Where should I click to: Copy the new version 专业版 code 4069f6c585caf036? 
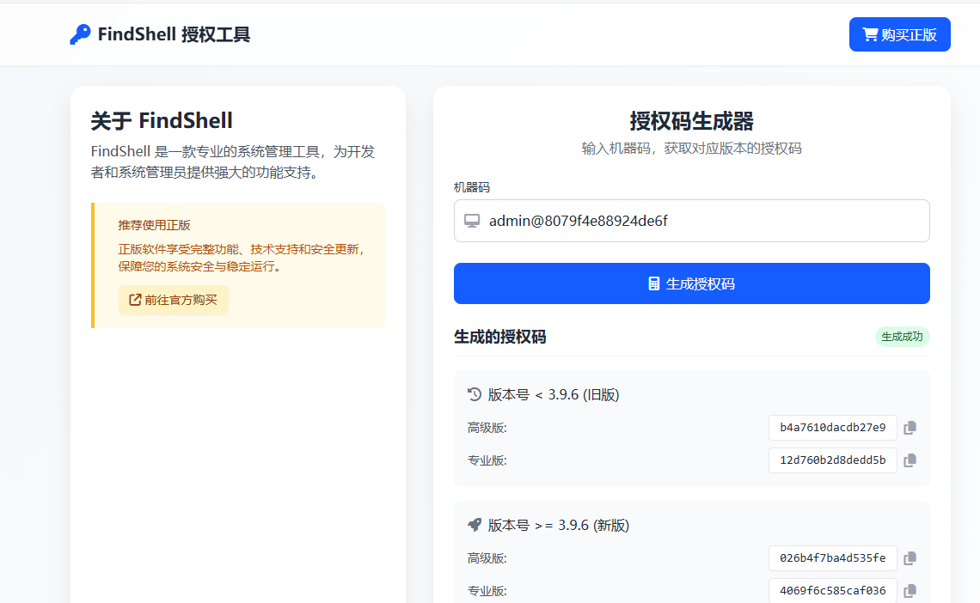pyautogui.click(x=910, y=590)
